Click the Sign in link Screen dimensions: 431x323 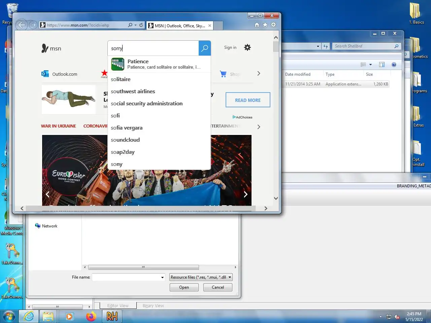pyautogui.click(x=230, y=47)
